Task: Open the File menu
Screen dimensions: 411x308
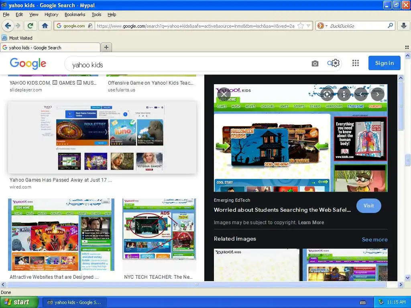Action: click(x=6, y=14)
